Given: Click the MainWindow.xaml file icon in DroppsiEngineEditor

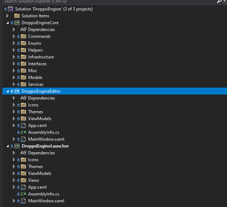Looking at the screenshot, I should pos(23,139).
